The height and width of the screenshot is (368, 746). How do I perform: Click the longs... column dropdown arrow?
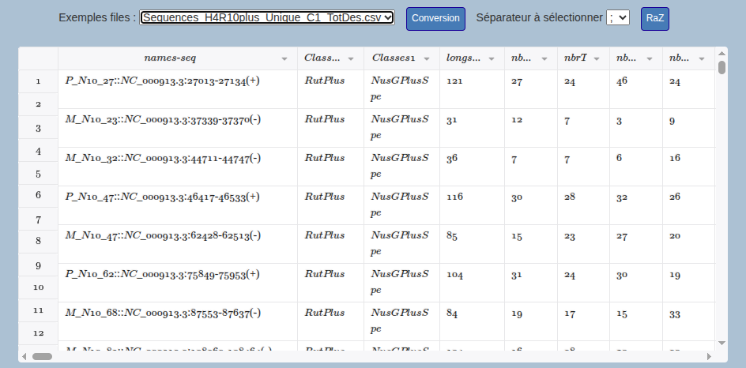point(494,59)
